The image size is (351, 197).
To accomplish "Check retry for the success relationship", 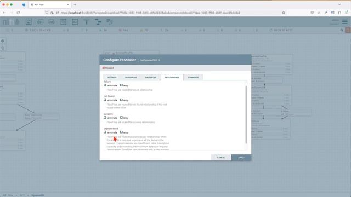I will (121, 118).
